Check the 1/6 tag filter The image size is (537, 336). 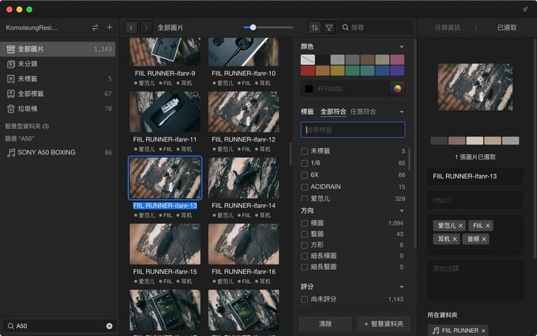point(304,163)
